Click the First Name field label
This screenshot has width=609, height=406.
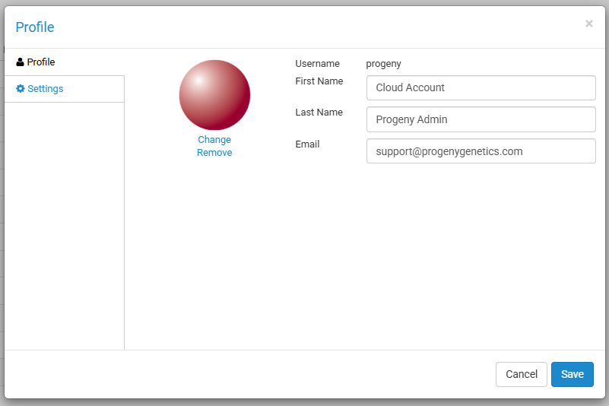coord(319,81)
